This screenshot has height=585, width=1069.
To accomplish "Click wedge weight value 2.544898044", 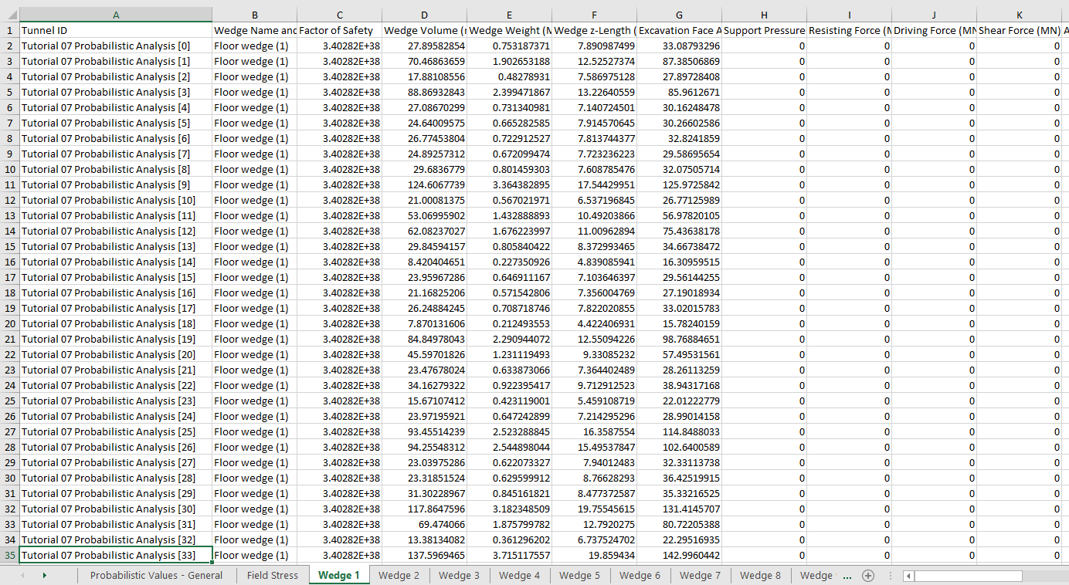I will (x=510, y=447).
